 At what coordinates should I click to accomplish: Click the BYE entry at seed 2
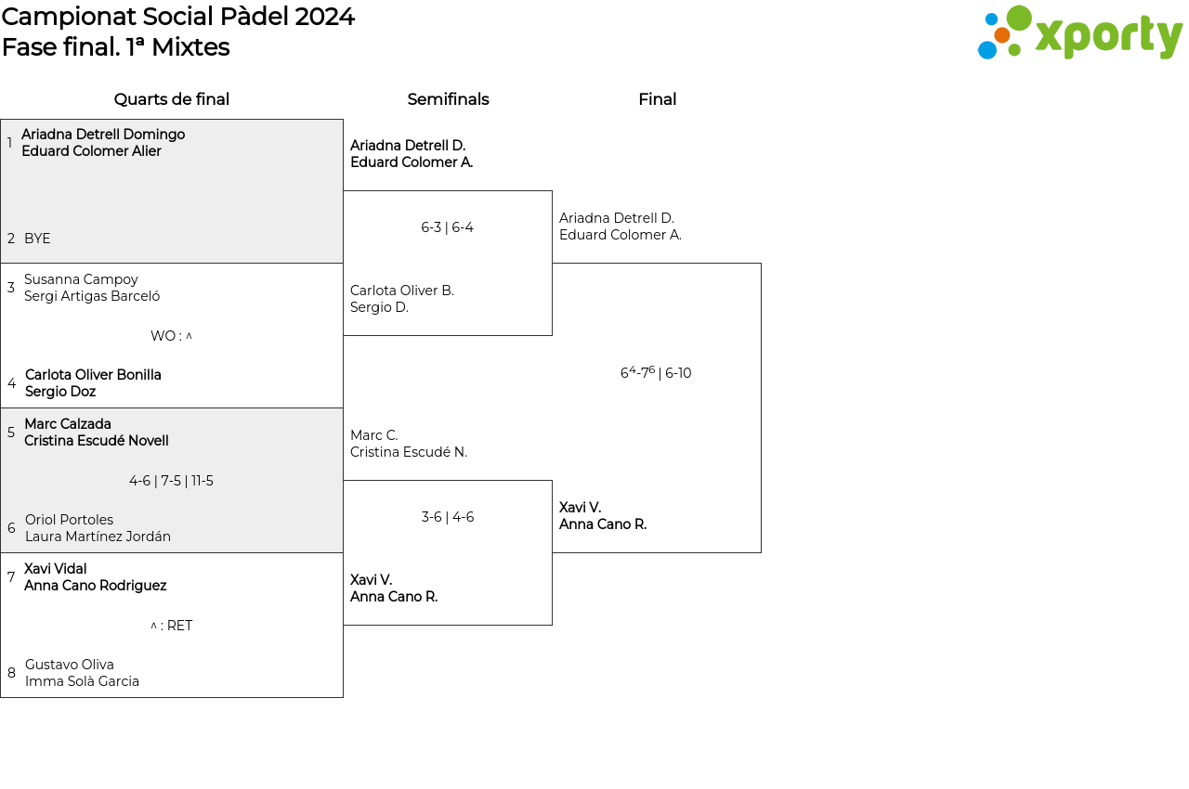[x=37, y=239]
